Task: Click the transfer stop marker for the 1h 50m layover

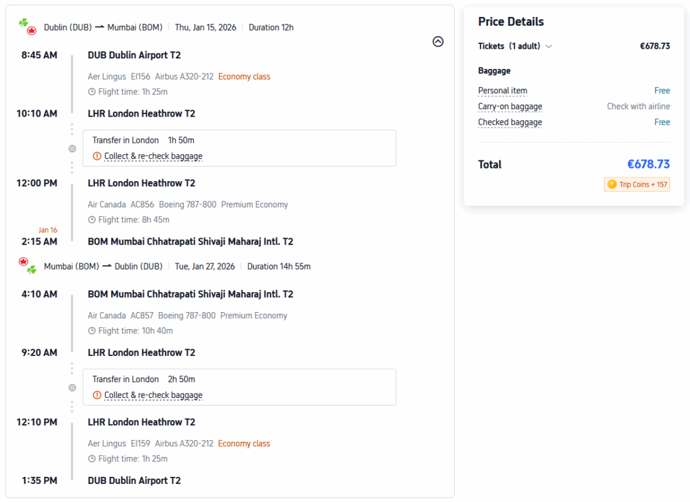Action: click(72, 149)
